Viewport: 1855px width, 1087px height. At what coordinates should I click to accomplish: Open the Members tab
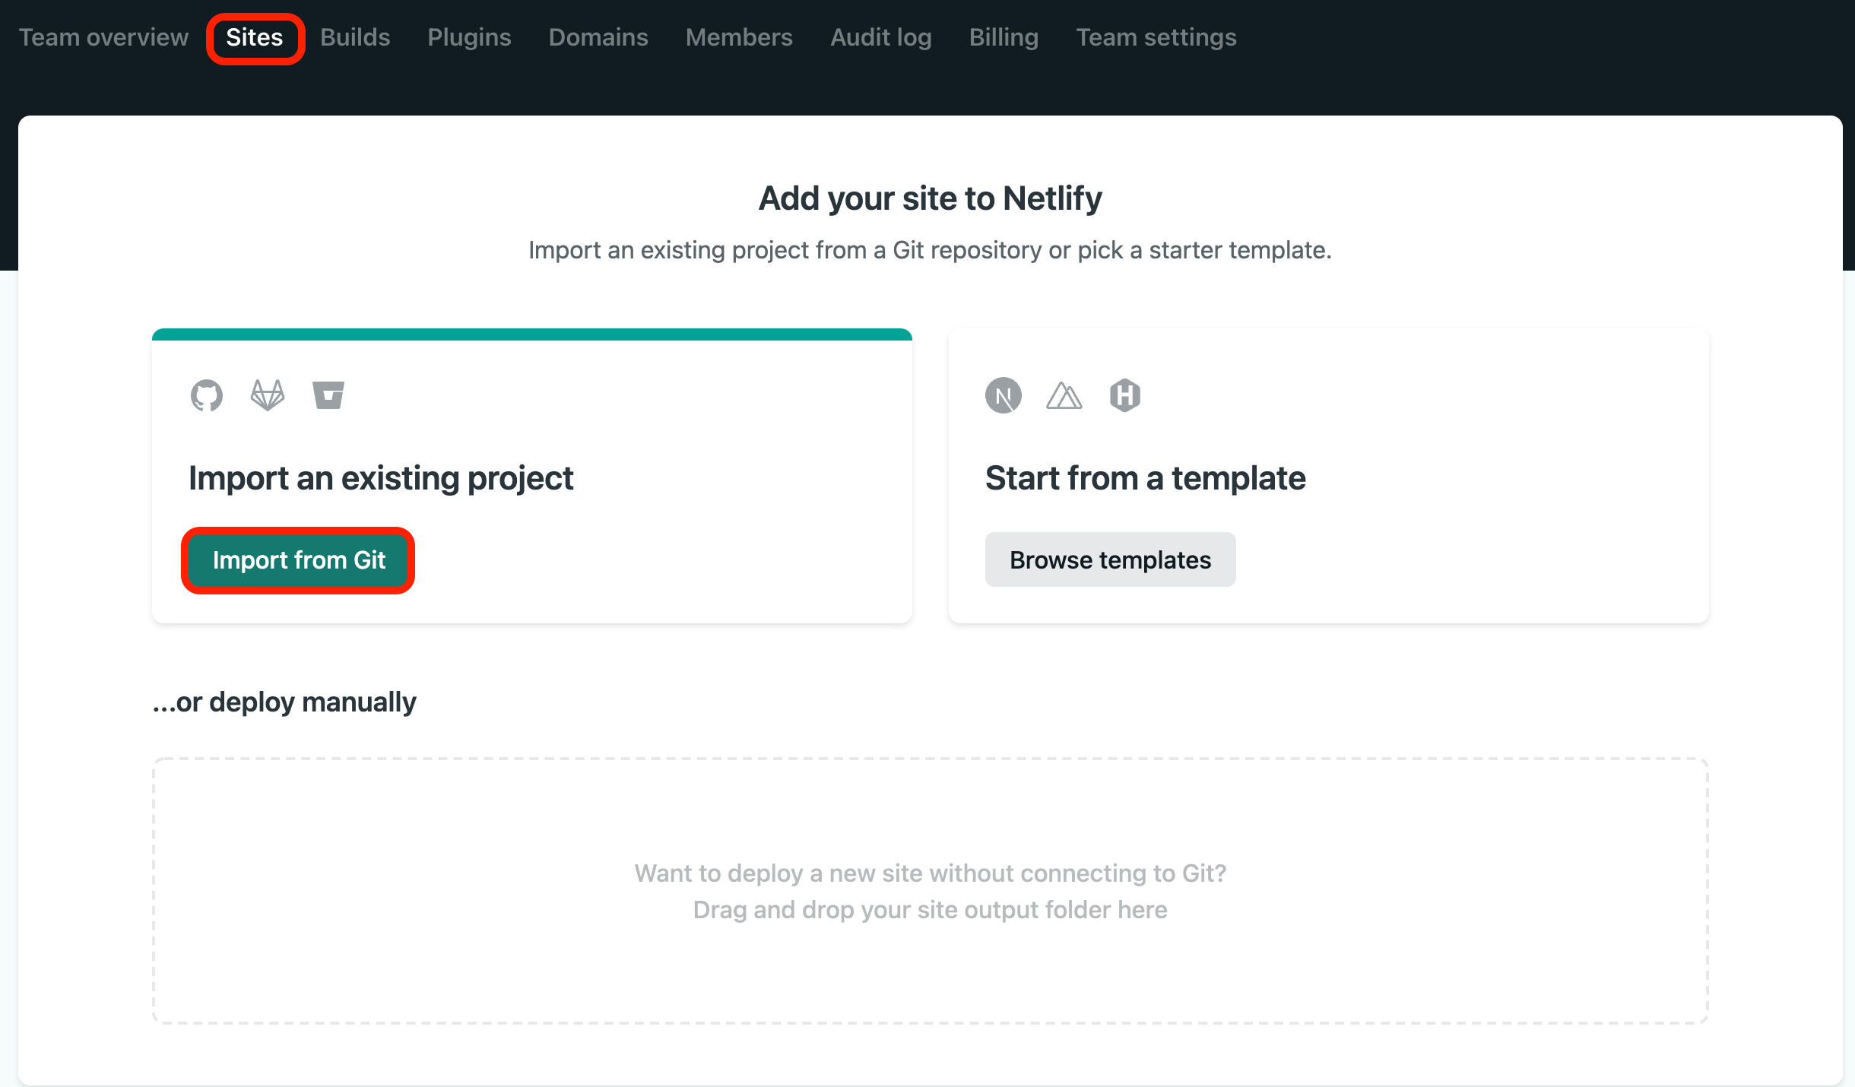pos(739,37)
